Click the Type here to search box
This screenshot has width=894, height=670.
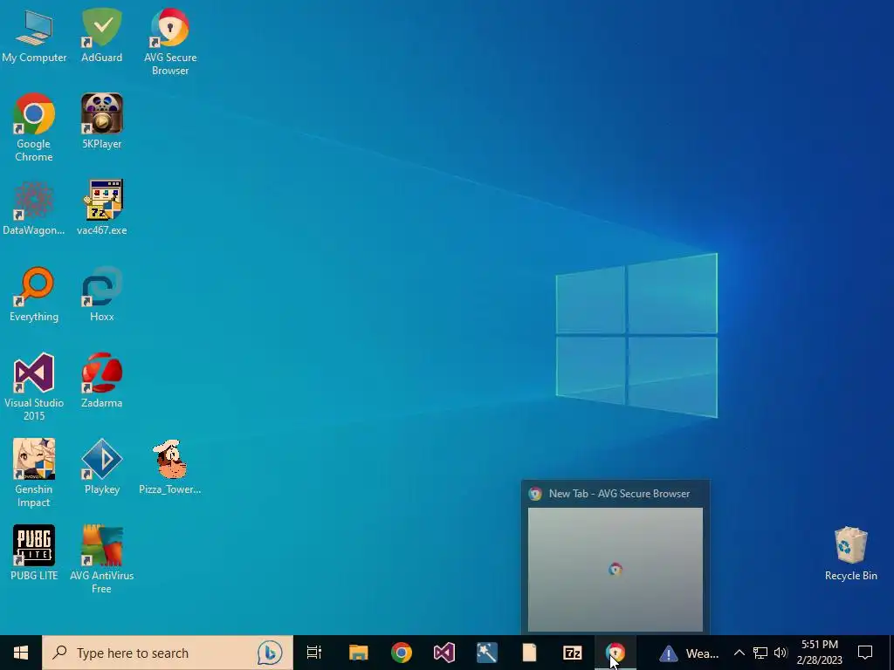(x=168, y=653)
